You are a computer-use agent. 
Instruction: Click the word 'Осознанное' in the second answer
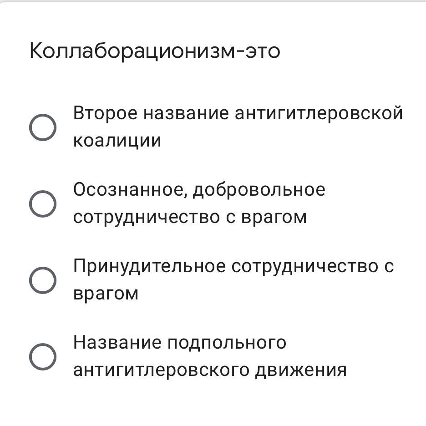[129, 190]
